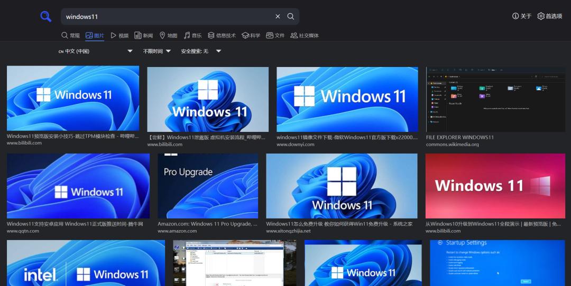Image resolution: width=571 pixels, height=286 pixels.
Task: Click the blue magnifier logo icon
Action: click(x=45, y=16)
